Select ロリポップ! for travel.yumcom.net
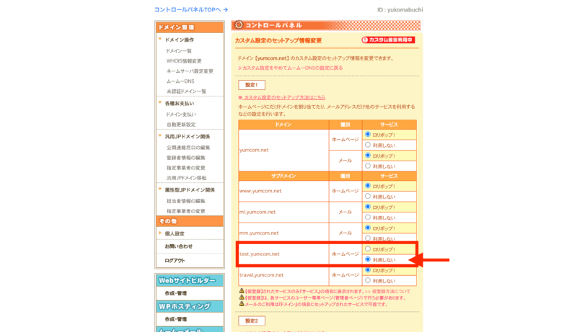This screenshot has height=332, width=577. pos(368,270)
